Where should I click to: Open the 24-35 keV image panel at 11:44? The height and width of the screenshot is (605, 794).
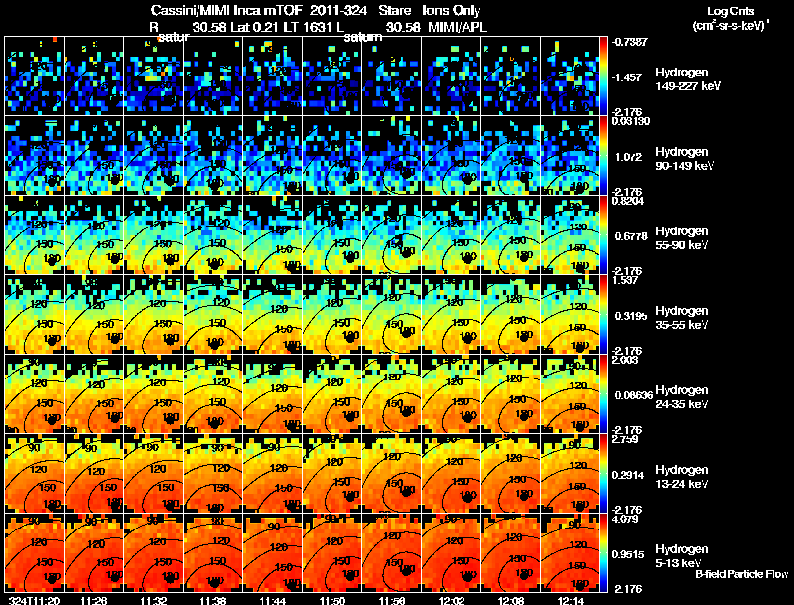click(272, 394)
